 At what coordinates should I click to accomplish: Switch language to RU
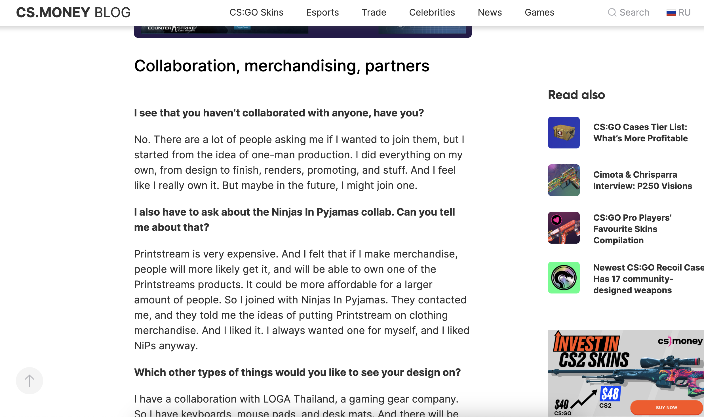pos(684,12)
